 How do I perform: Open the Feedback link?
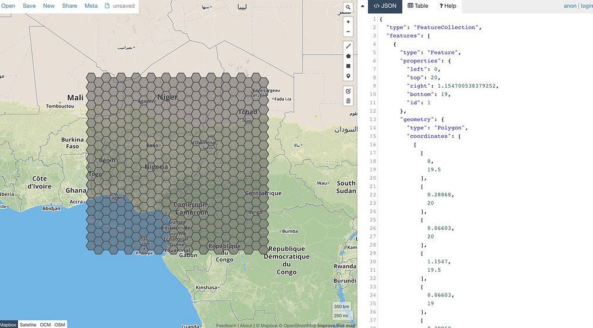click(226, 326)
